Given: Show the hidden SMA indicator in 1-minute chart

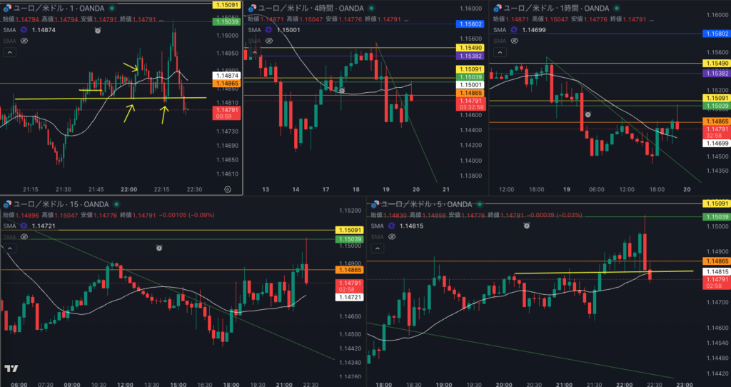Looking at the screenshot, I should (24, 41).
